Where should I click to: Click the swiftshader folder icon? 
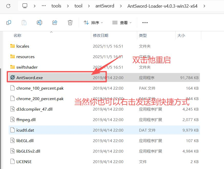coord(13,67)
